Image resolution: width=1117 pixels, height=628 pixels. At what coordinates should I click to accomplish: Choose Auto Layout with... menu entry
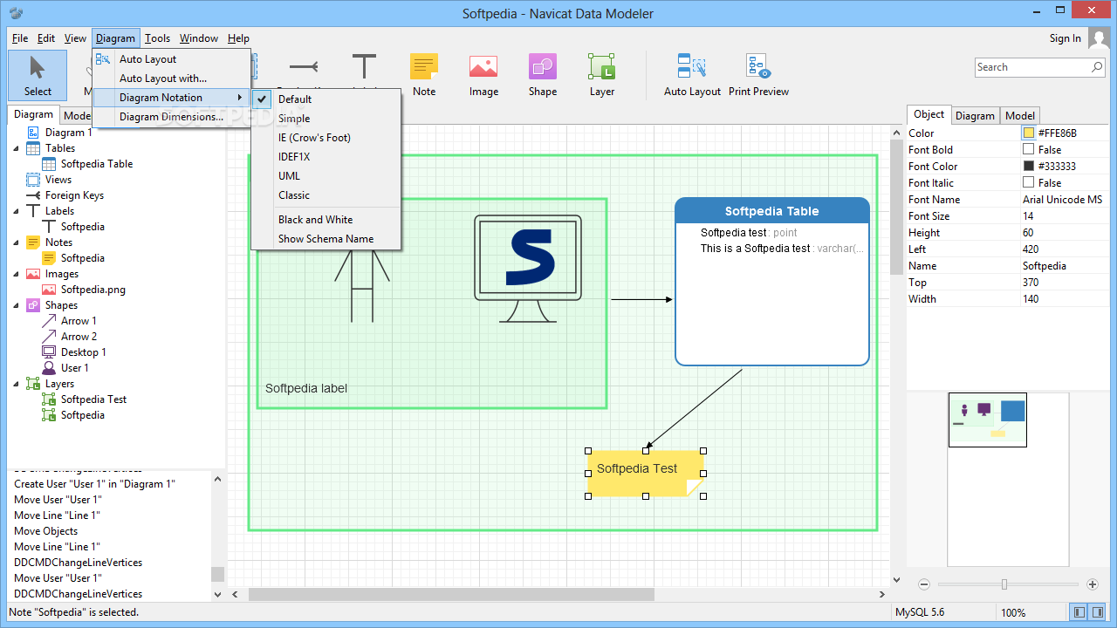[x=172, y=78]
